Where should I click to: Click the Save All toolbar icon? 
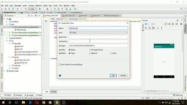click(6, 9)
